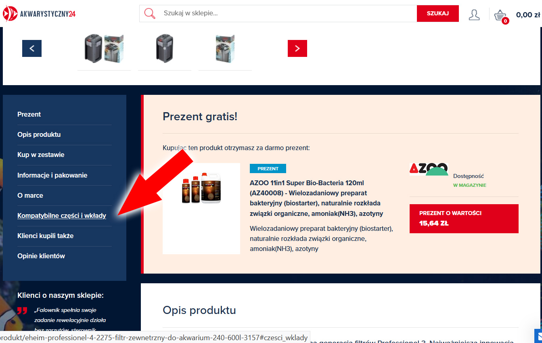Go to Prezent section in sidebar

click(29, 114)
